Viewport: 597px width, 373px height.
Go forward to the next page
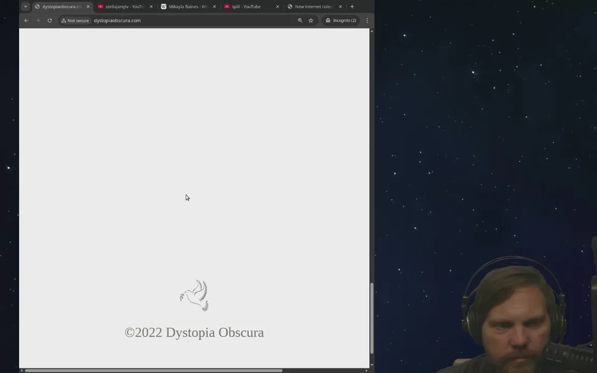click(x=38, y=21)
